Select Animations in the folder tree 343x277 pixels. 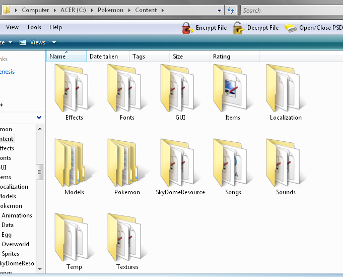coord(17,215)
